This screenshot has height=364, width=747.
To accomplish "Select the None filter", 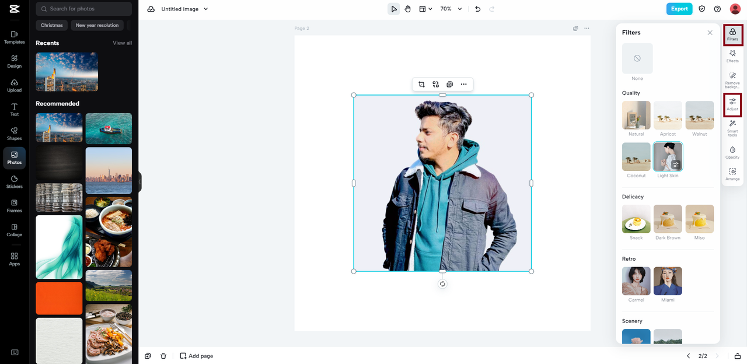I will [x=637, y=58].
